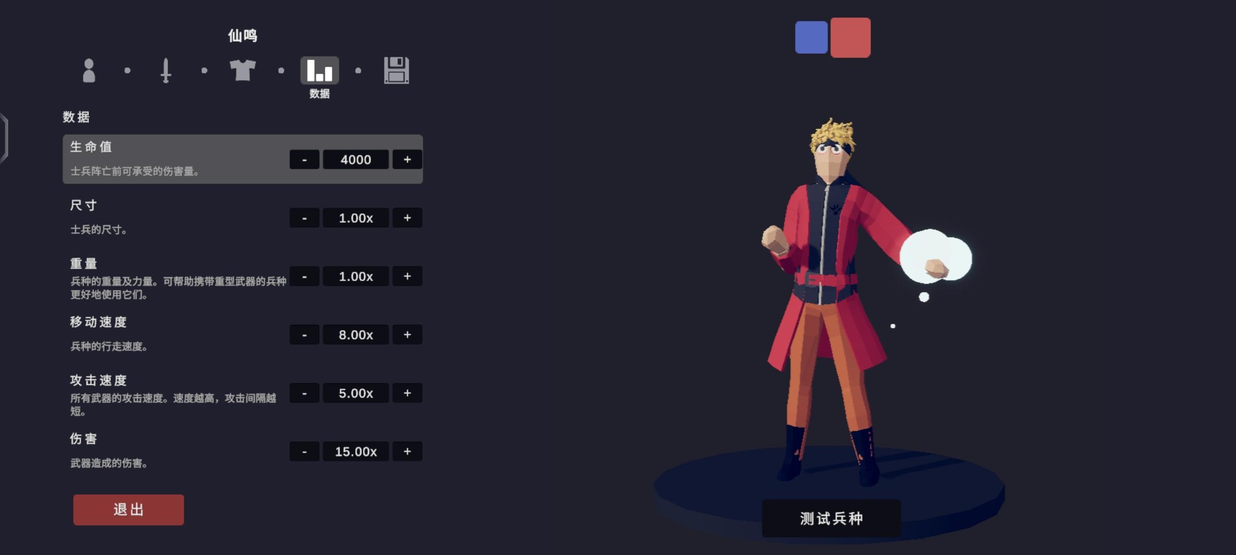This screenshot has width=1236, height=555.
Task: Select the 数据 bar chart tab
Action: click(x=319, y=70)
